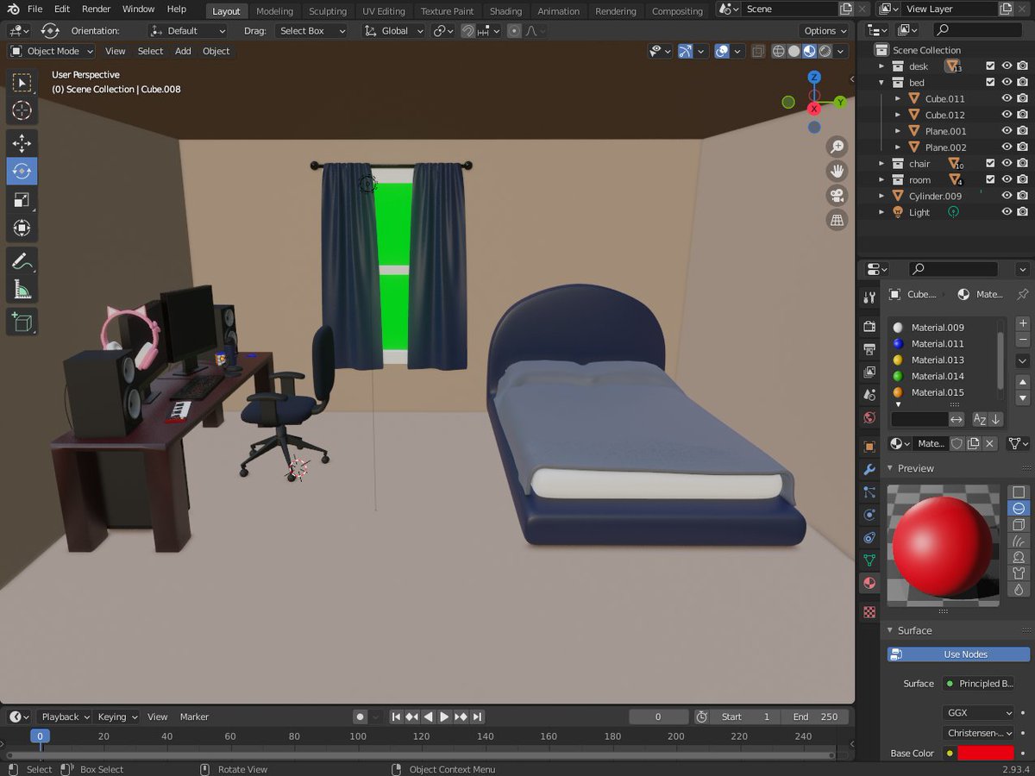This screenshot has width=1035, height=776.
Task: Open the Select Box drag dropdown
Action: pos(311,30)
